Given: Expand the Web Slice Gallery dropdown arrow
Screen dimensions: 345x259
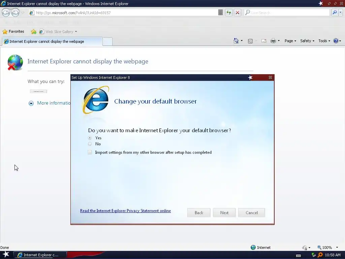Looking at the screenshot, I should click(76, 32).
